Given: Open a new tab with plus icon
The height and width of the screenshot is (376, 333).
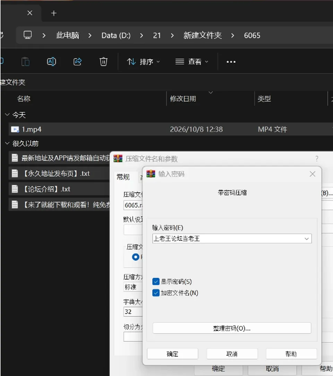Looking at the screenshot, I should click(x=54, y=13).
